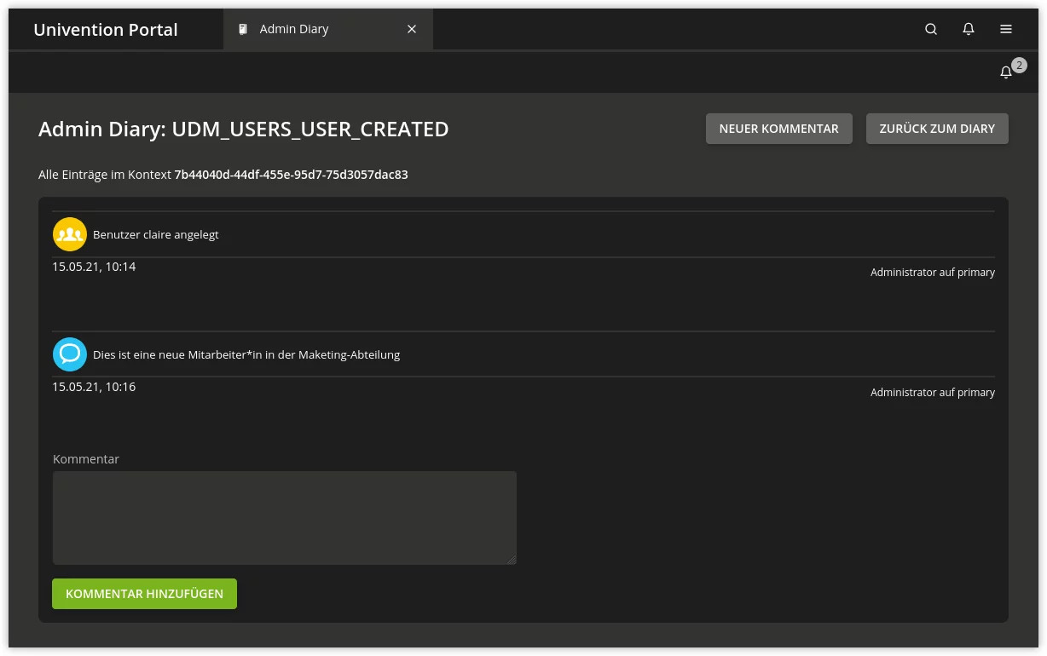Click the timestamp 15.05.21, 10:16

(94, 387)
